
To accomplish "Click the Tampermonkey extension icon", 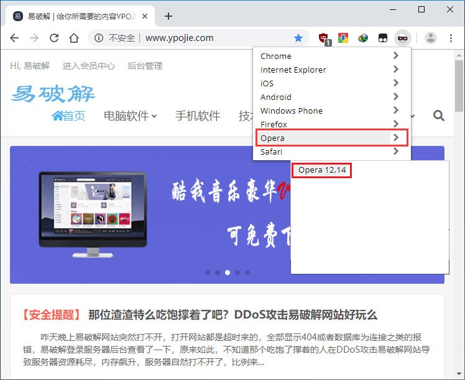I will [x=383, y=38].
